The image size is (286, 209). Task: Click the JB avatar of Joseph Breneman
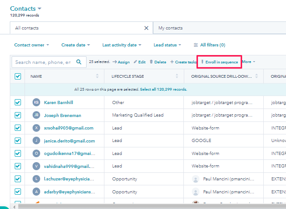tap(36, 115)
